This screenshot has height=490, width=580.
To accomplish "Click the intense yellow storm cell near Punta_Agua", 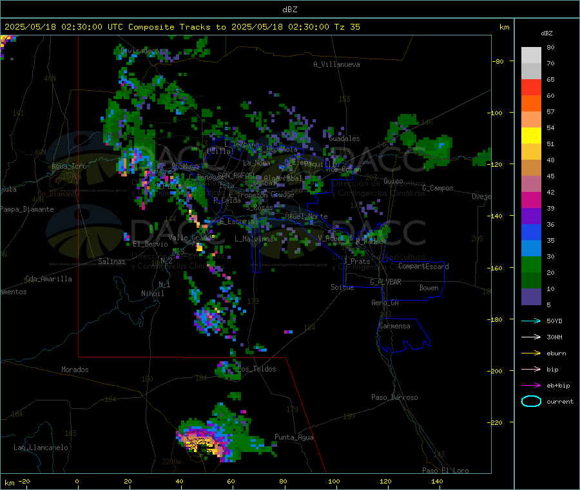I will coord(202,444).
